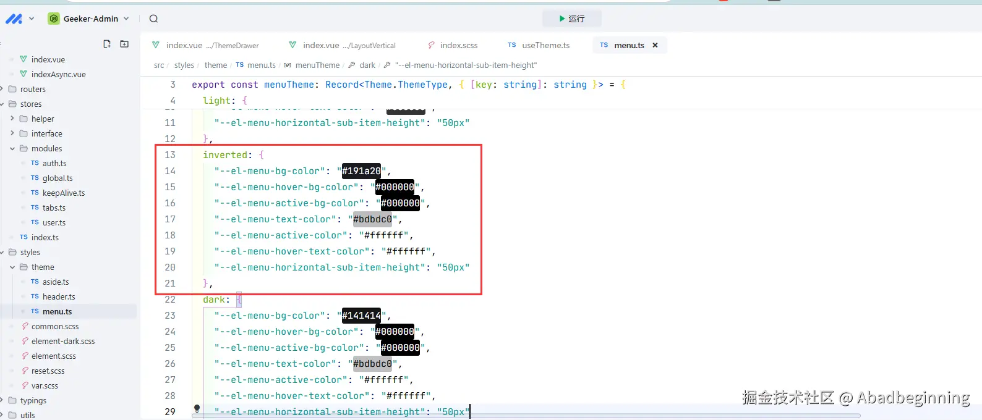Switch to index.vue LayoutVertical tab

(x=343, y=45)
